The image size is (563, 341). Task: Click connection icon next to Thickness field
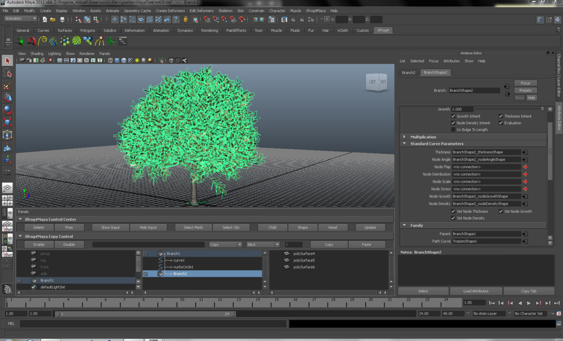point(525,152)
